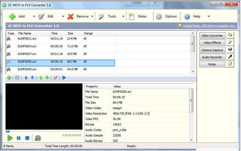Click the Limited Mode register now link
Image resolution: width=241 pixels, height=151 pixels.
tap(209, 26)
